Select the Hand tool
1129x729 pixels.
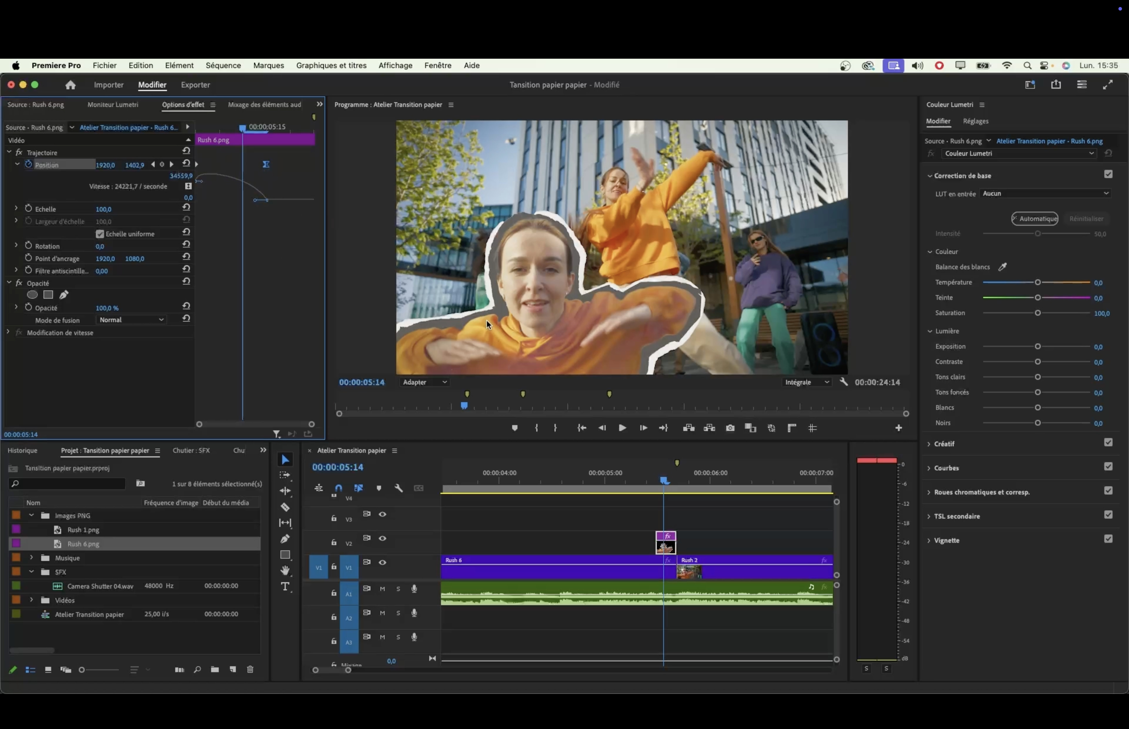point(285,570)
